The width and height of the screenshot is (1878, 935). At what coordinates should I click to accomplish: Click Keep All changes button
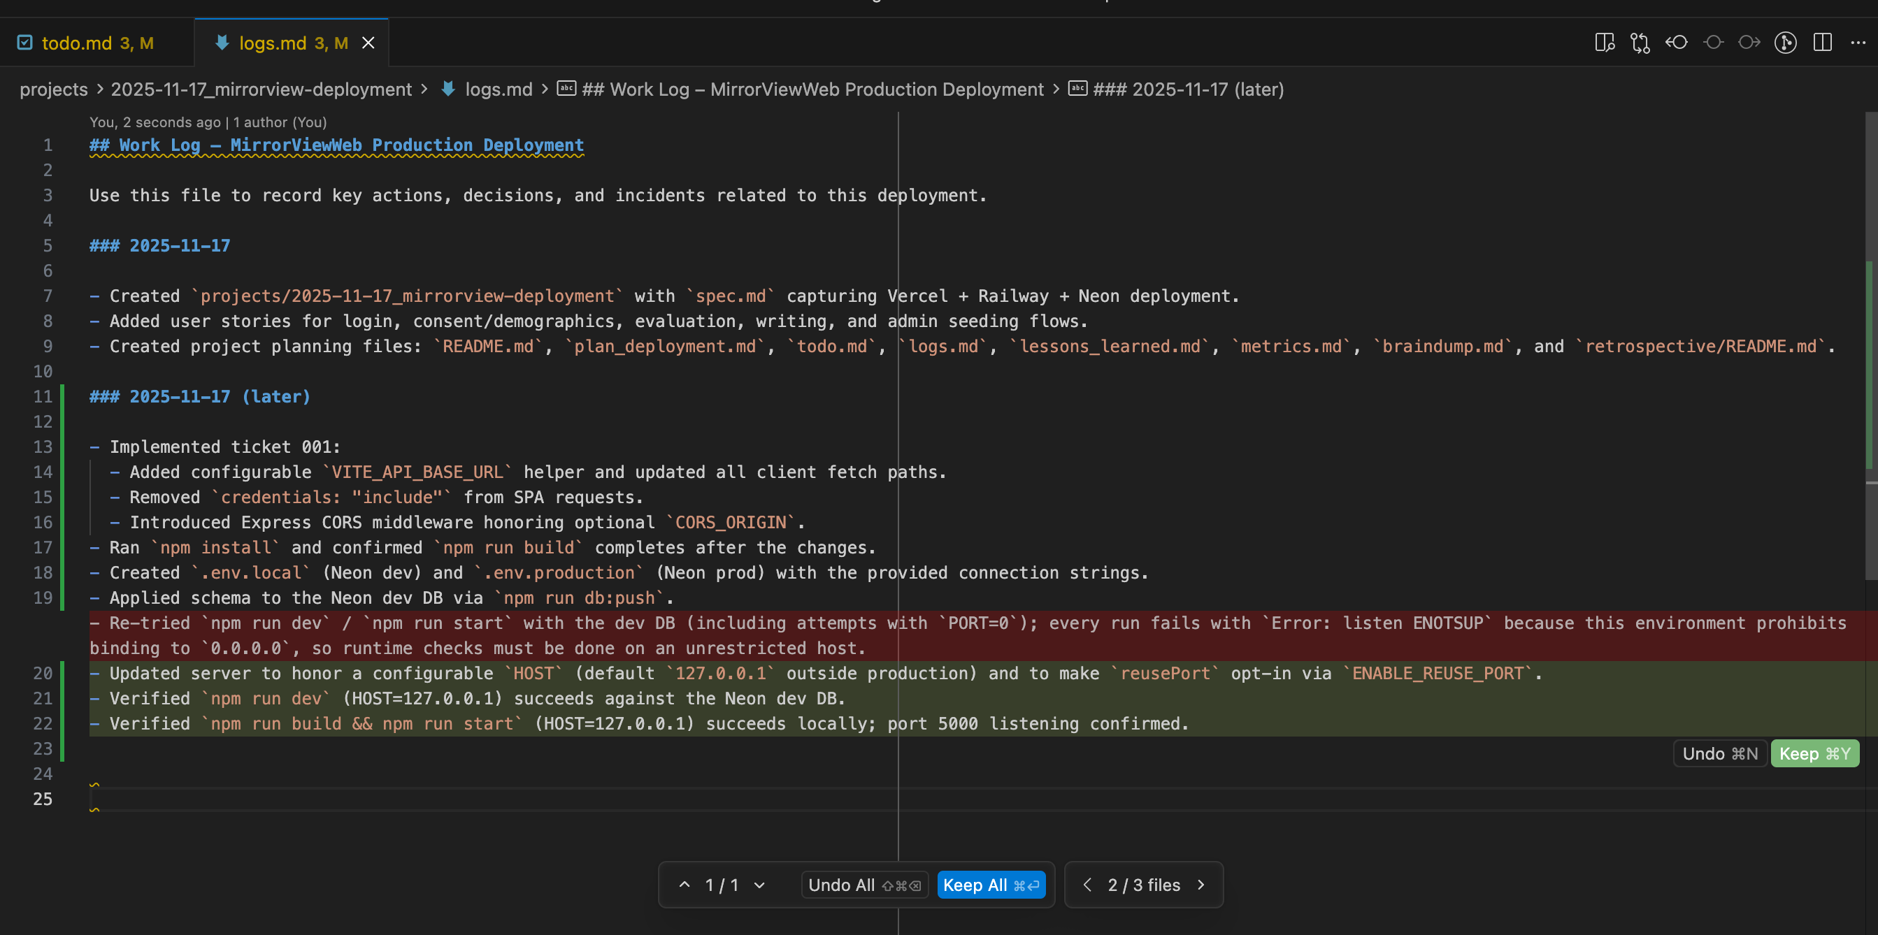tap(991, 885)
